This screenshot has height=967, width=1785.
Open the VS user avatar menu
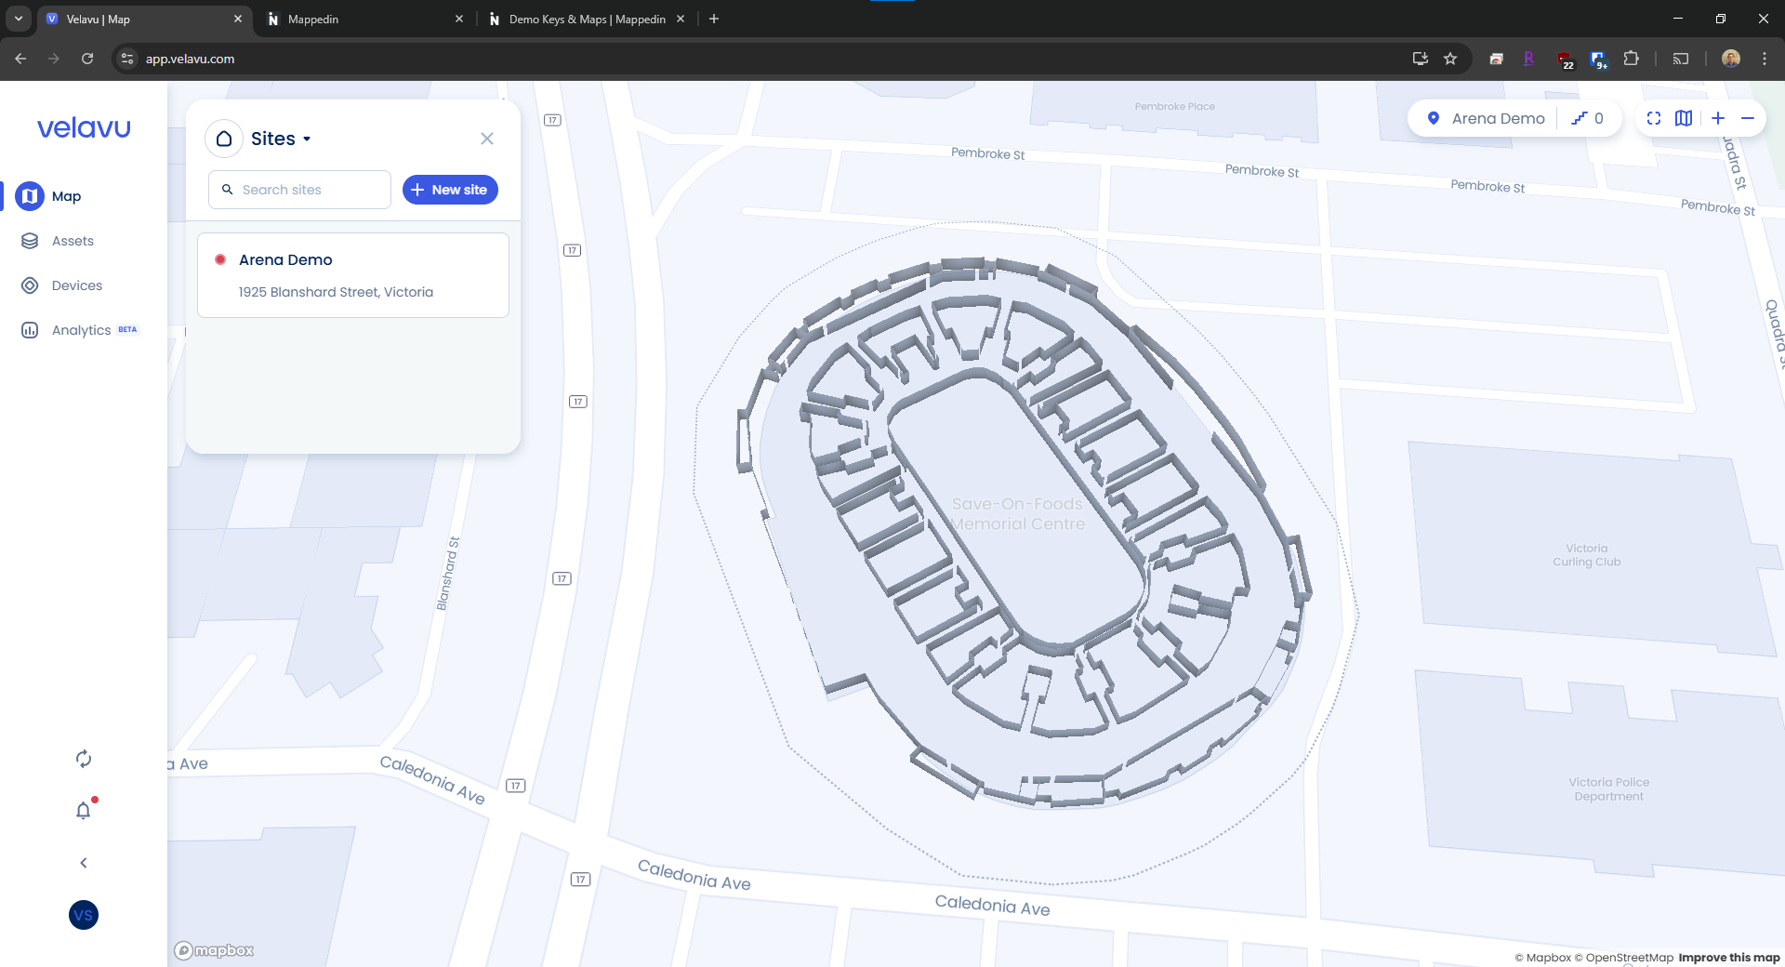[84, 915]
